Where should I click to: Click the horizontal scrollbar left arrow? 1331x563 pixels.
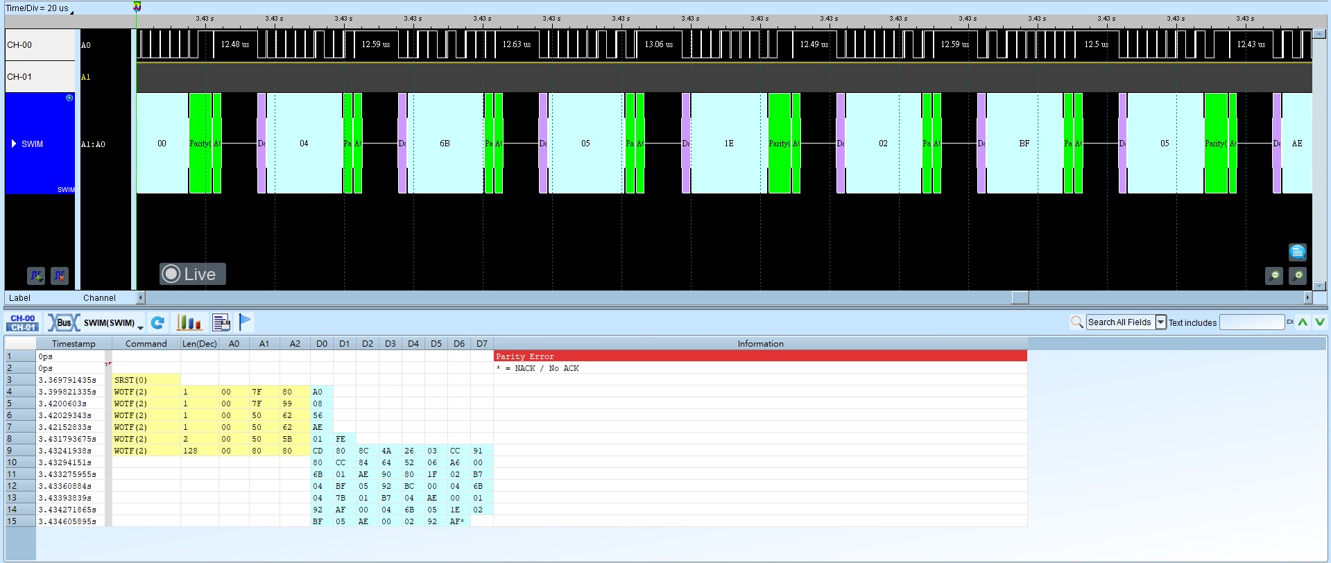(141, 297)
